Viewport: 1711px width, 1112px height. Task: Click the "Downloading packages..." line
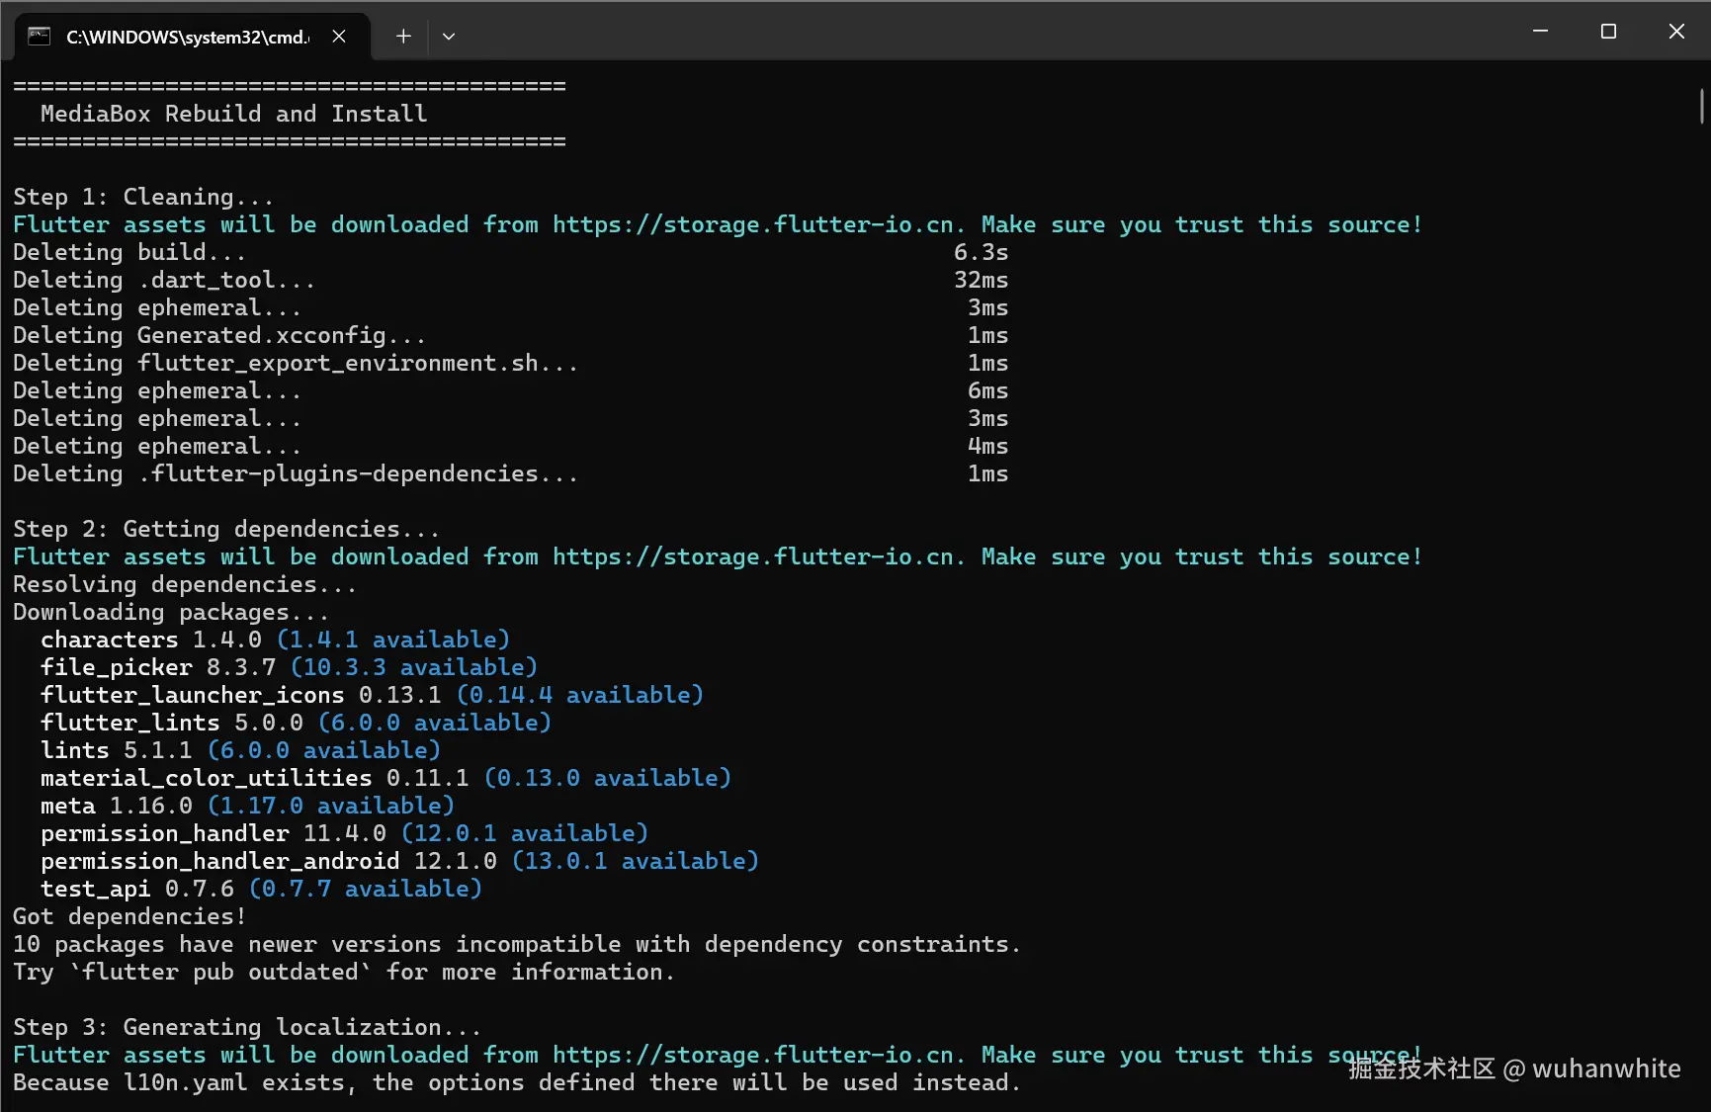171,612
